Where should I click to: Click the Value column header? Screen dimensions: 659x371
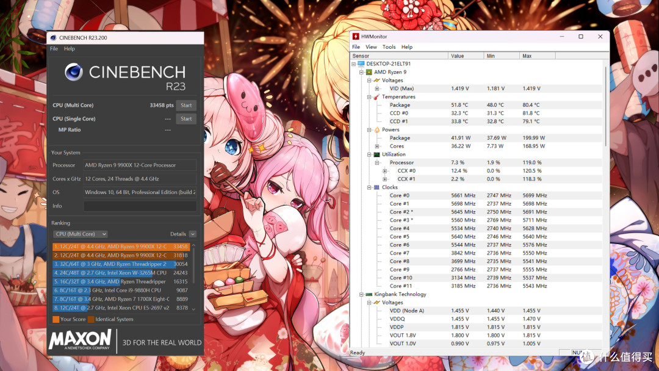[466, 56]
